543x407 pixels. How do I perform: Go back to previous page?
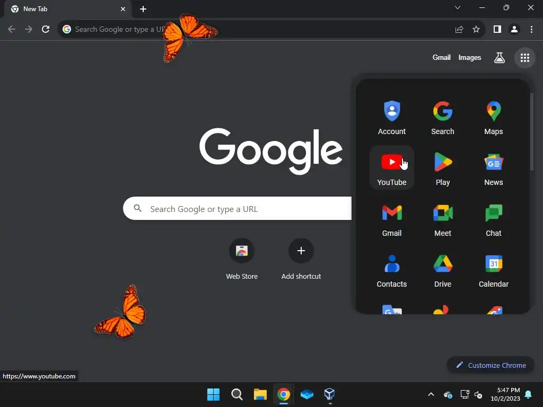12,30
